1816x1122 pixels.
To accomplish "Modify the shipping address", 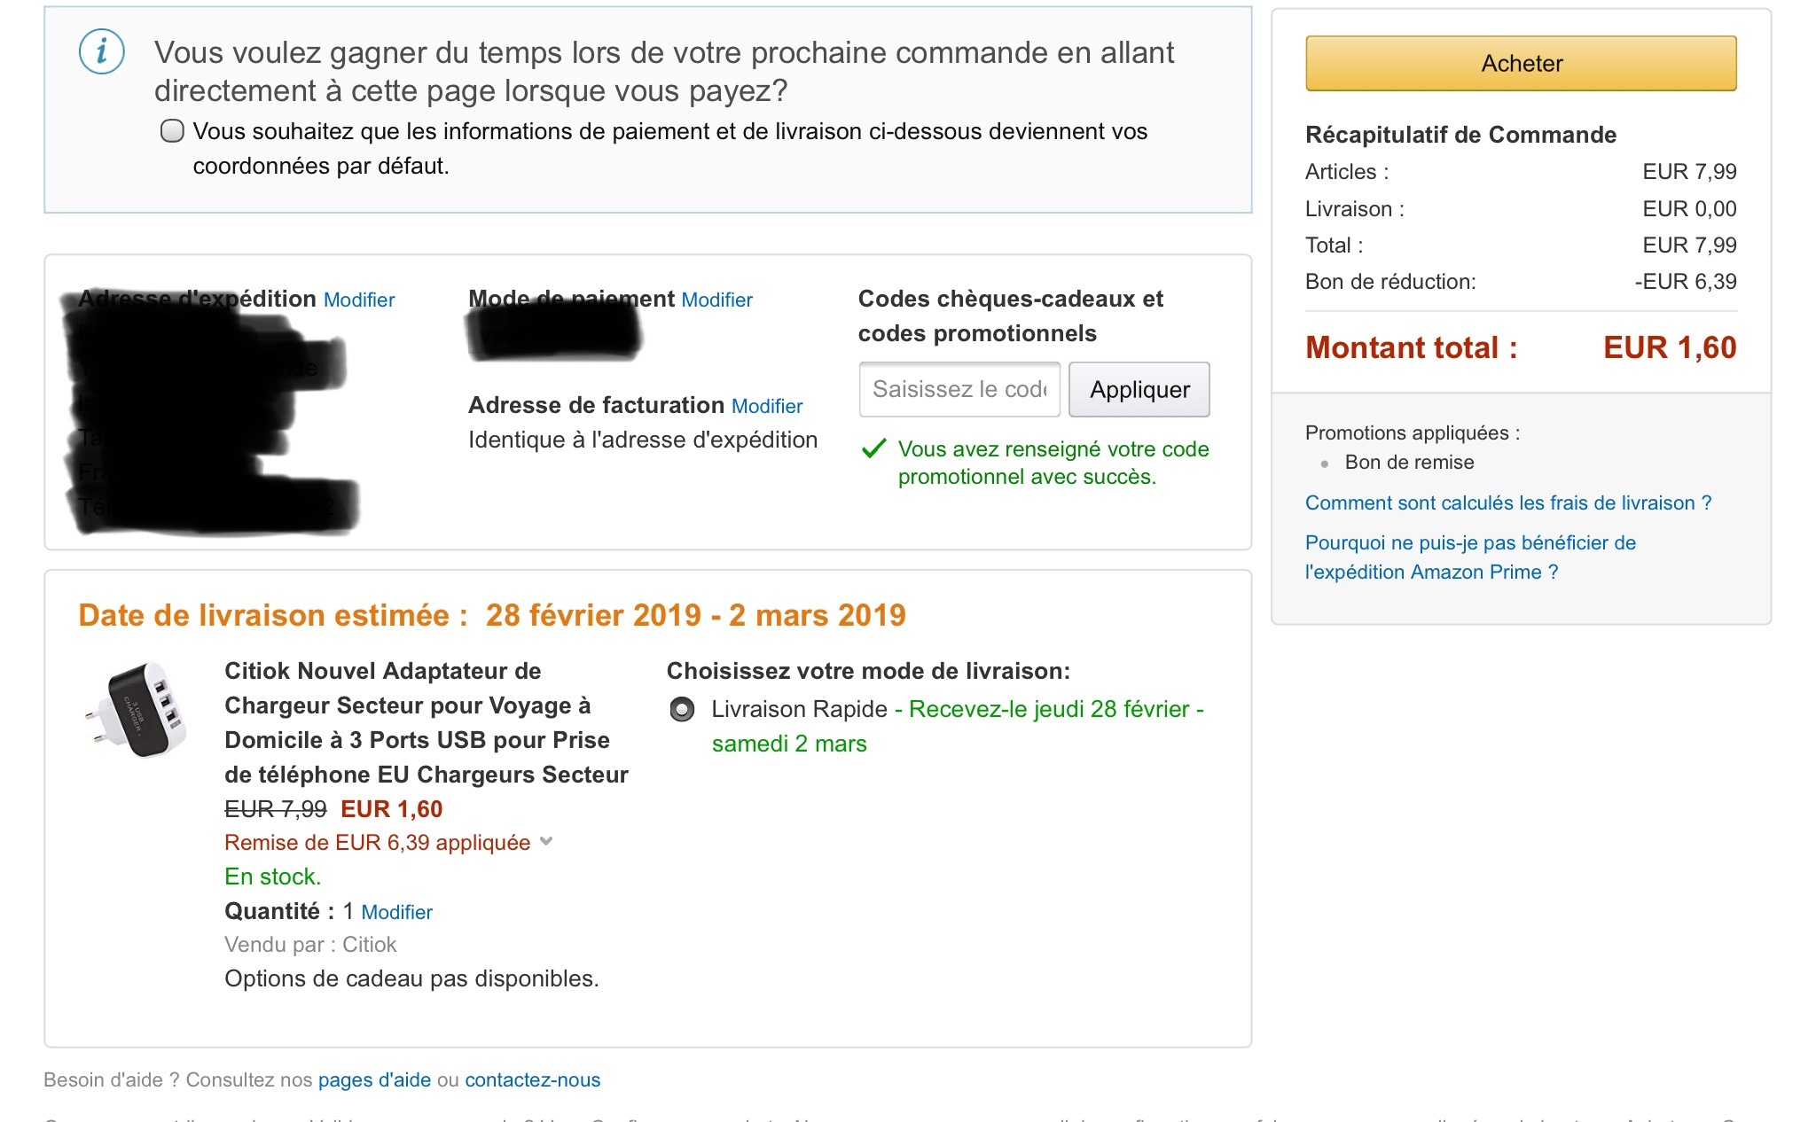I will pyautogui.click(x=359, y=300).
